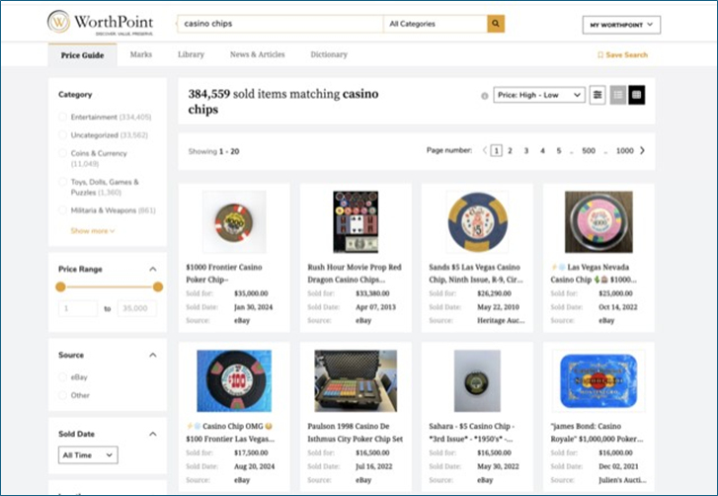Collapse the Sold Date filter section

point(153,434)
